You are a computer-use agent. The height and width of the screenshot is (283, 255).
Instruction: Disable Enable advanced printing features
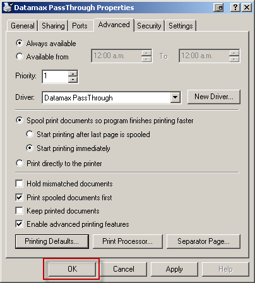point(19,224)
